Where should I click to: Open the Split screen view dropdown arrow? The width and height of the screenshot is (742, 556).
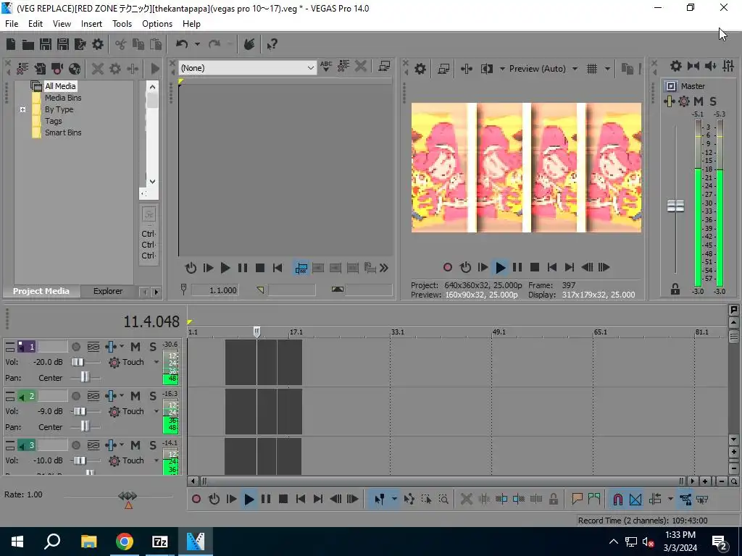[502, 69]
